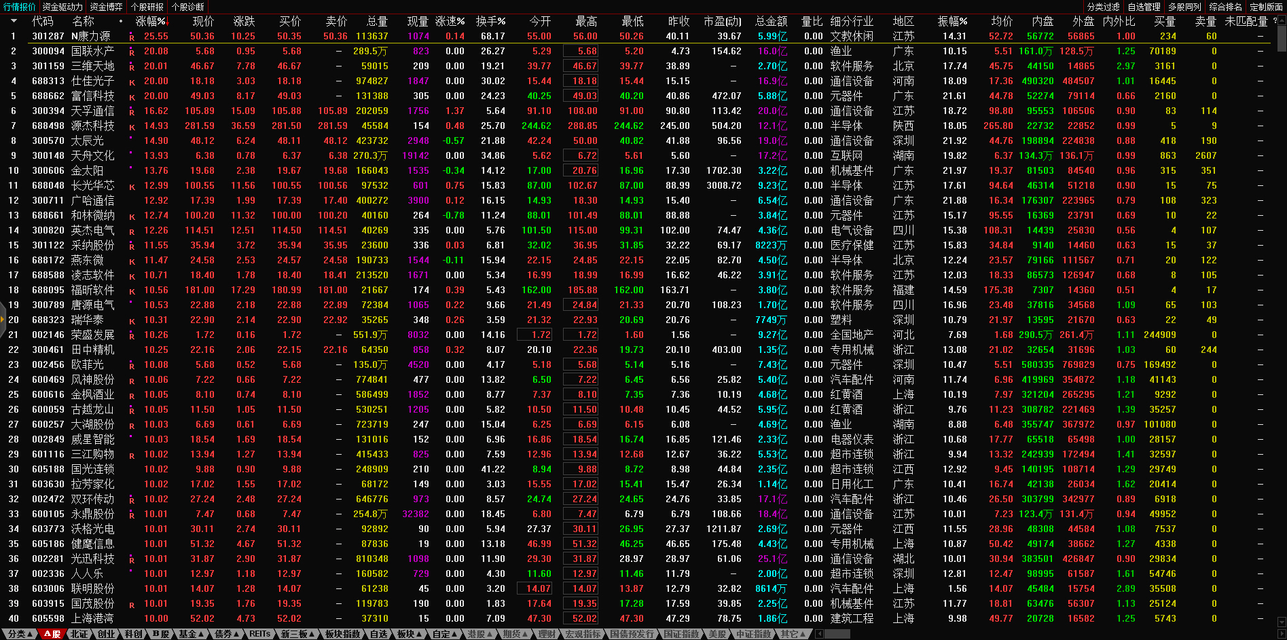1287x640 pixels.
Task: Open the table header dropdown triangle
Action: point(13,21)
